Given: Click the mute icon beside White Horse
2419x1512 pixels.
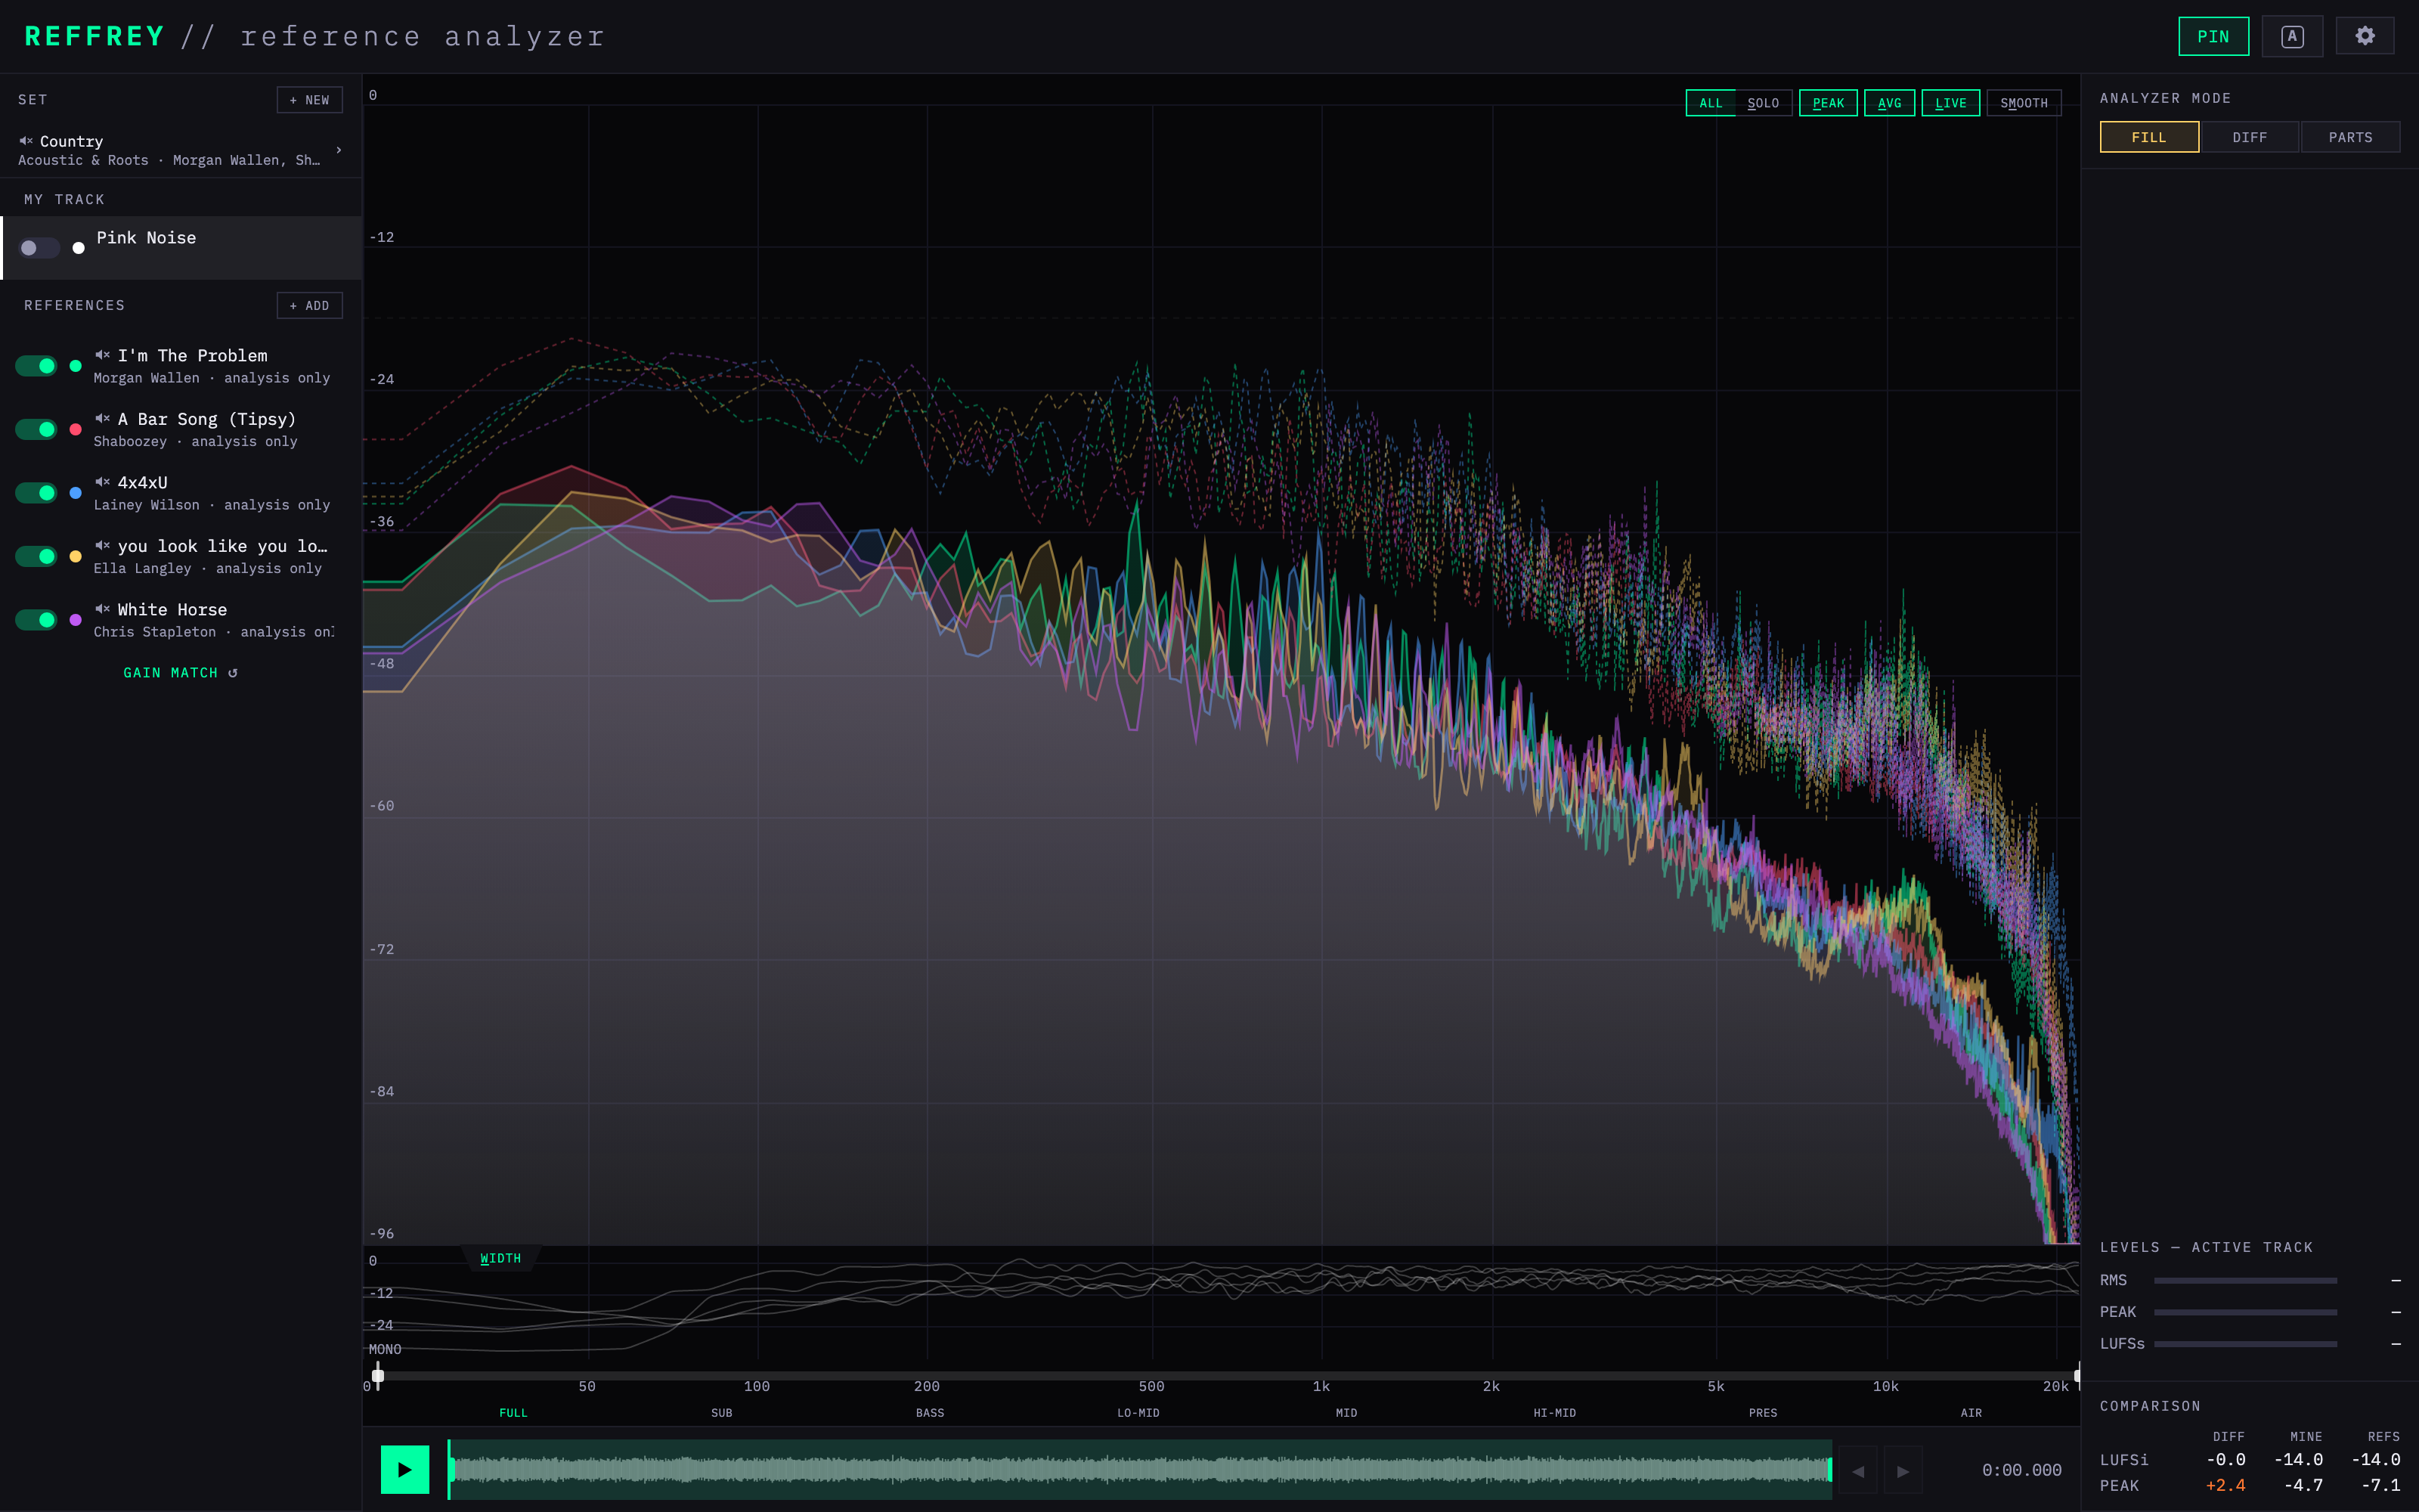Looking at the screenshot, I should pyautogui.click(x=102, y=609).
